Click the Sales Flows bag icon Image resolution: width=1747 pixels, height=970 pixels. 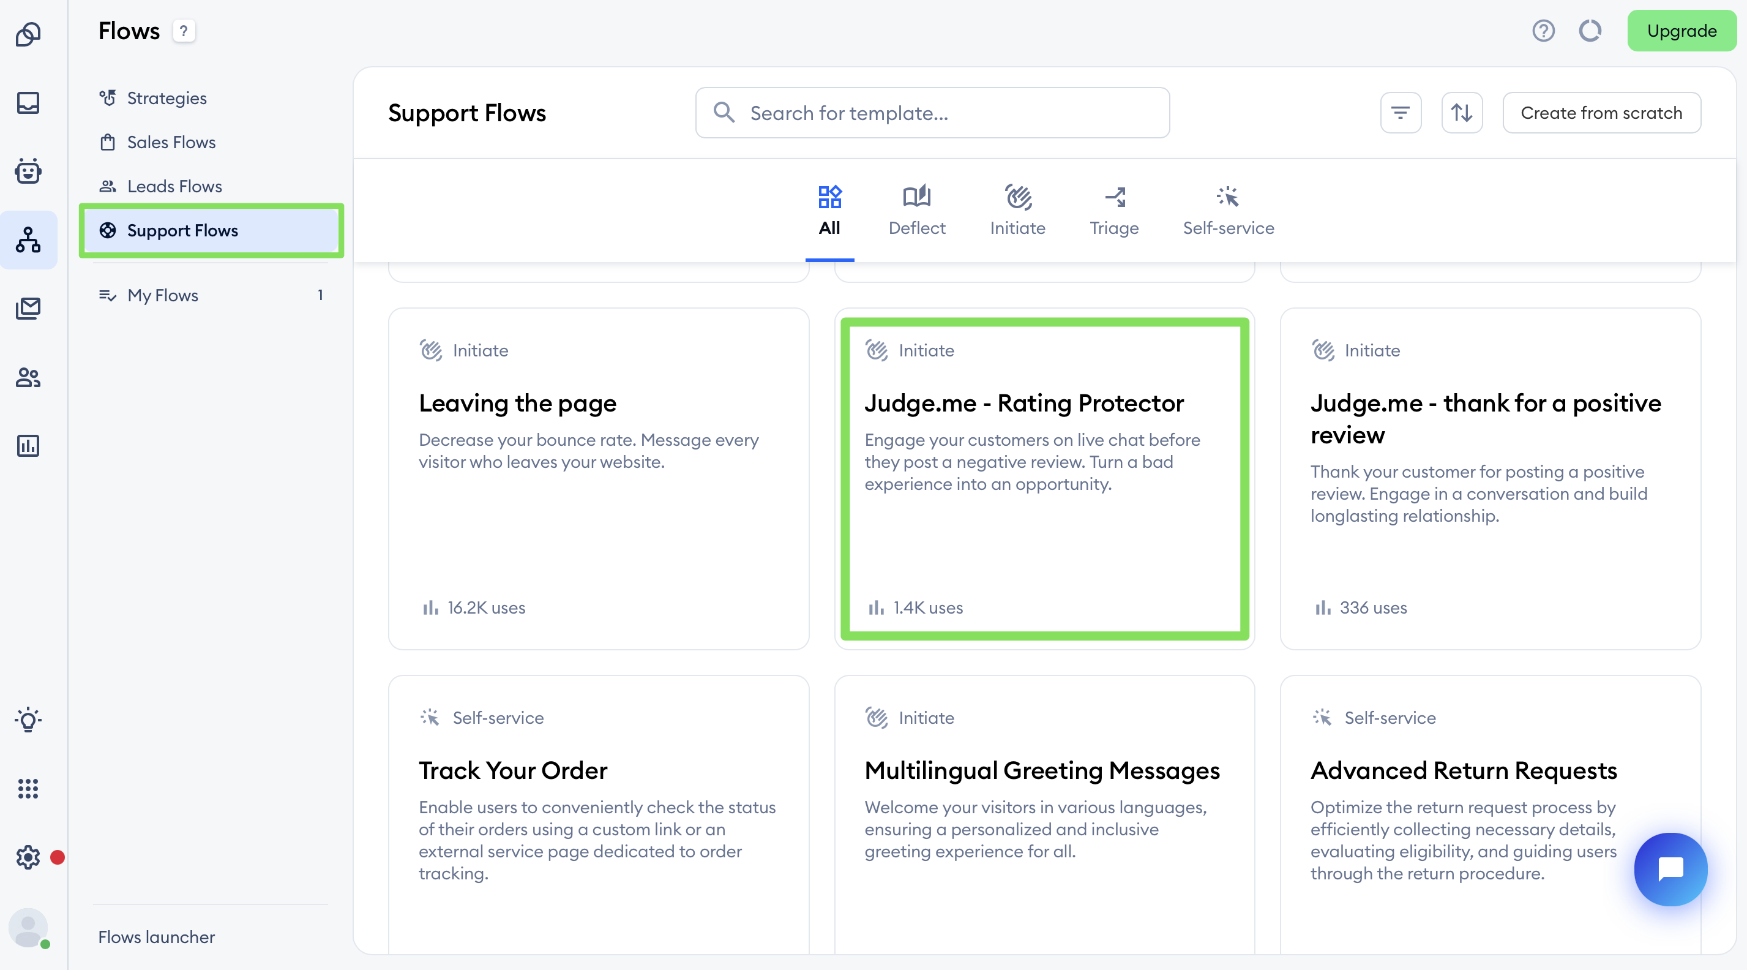click(108, 142)
